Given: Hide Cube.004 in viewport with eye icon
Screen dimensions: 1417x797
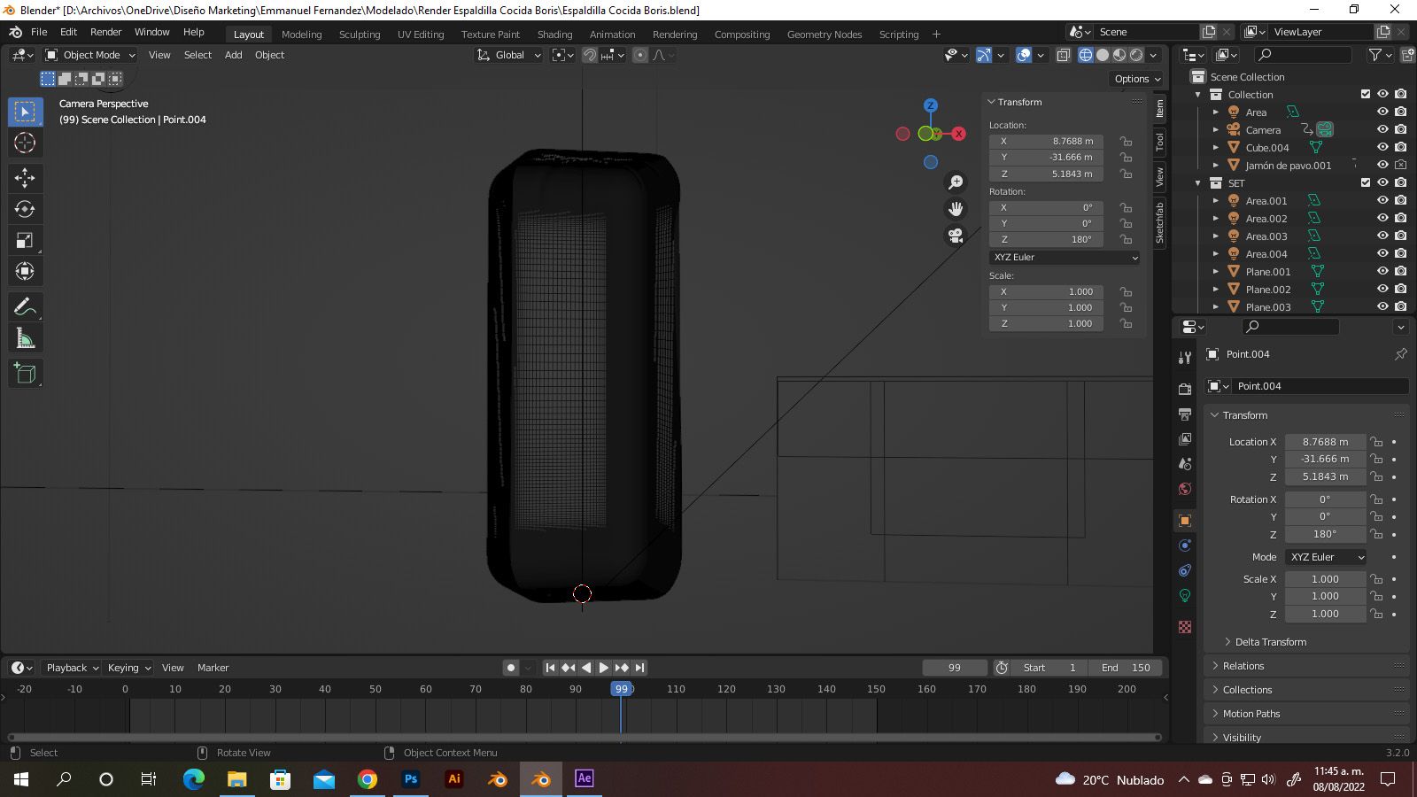Looking at the screenshot, I should [1382, 148].
